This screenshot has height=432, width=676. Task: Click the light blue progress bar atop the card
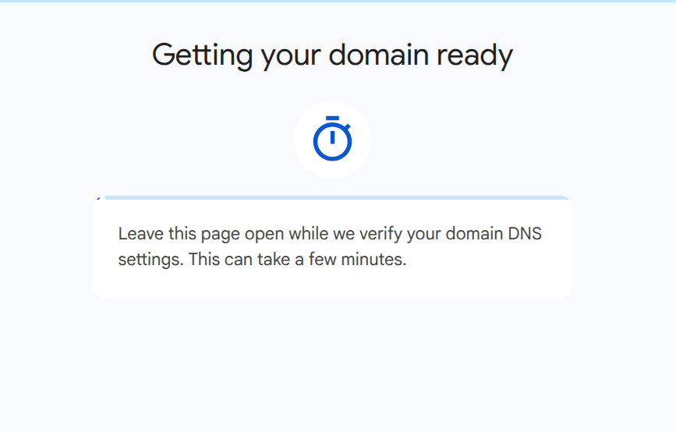coord(335,197)
